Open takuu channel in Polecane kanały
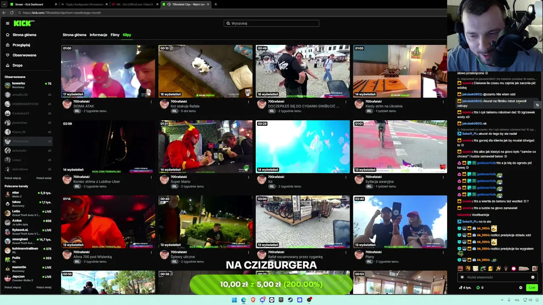543x305 pixels. tap(28, 204)
